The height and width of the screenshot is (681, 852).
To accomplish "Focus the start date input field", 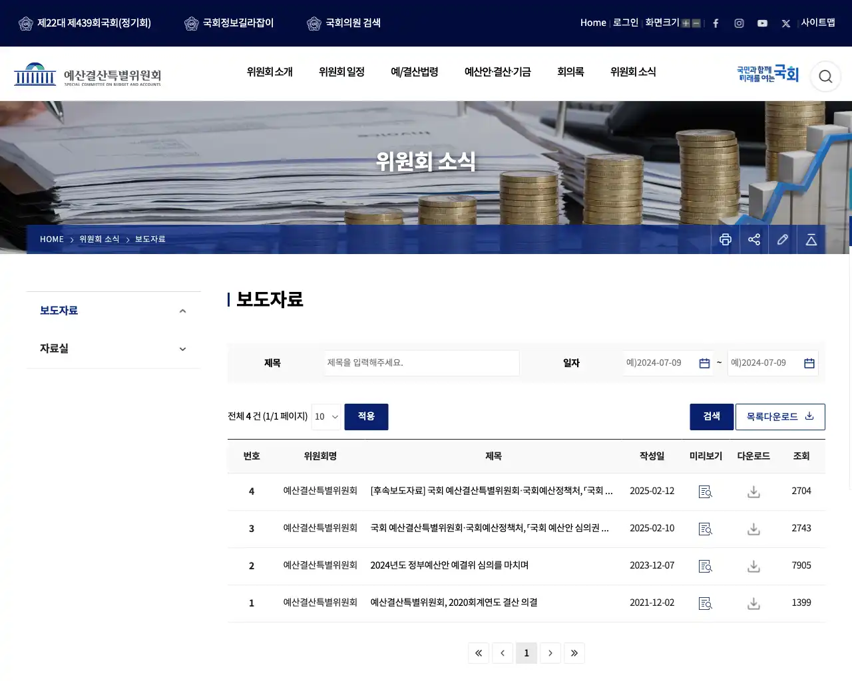I will tap(668, 363).
